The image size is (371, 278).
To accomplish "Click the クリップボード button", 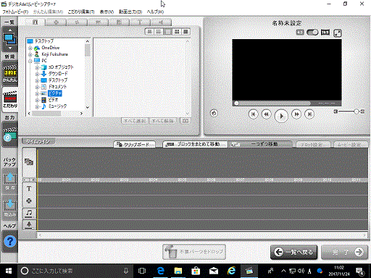I will point(135,144).
